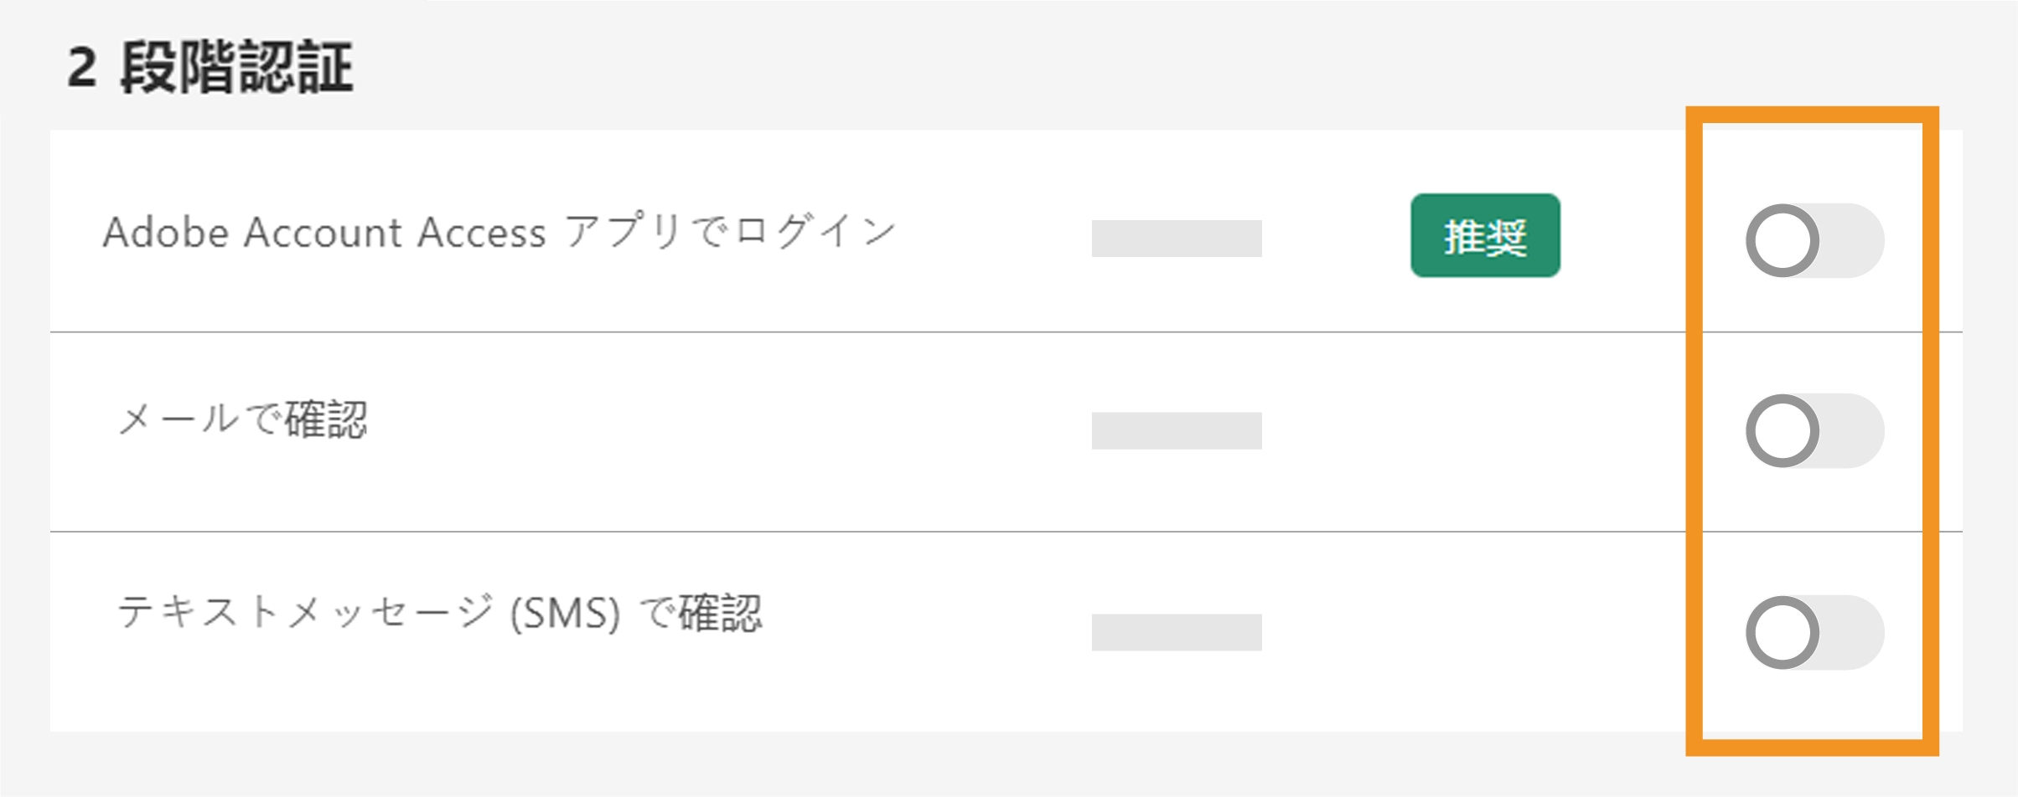Click the gray status placeholder in the メールで確認 row

click(x=1177, y=430)
